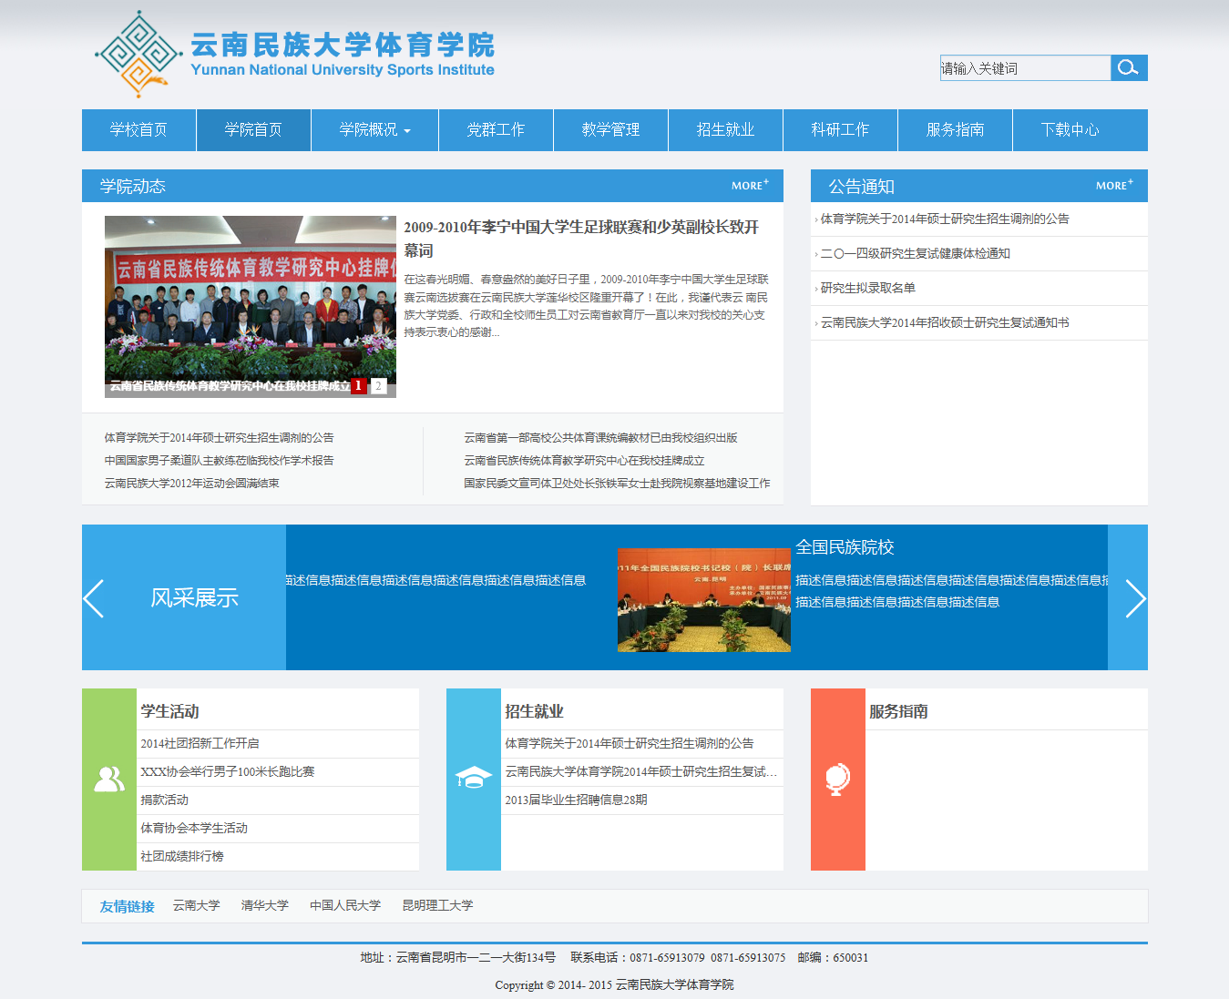Navigate to 科研工作 menu item
Viewport: 1229px width, 999px height.
840,130
